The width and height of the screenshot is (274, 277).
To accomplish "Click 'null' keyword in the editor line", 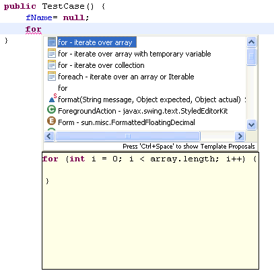I will [74, 17].
